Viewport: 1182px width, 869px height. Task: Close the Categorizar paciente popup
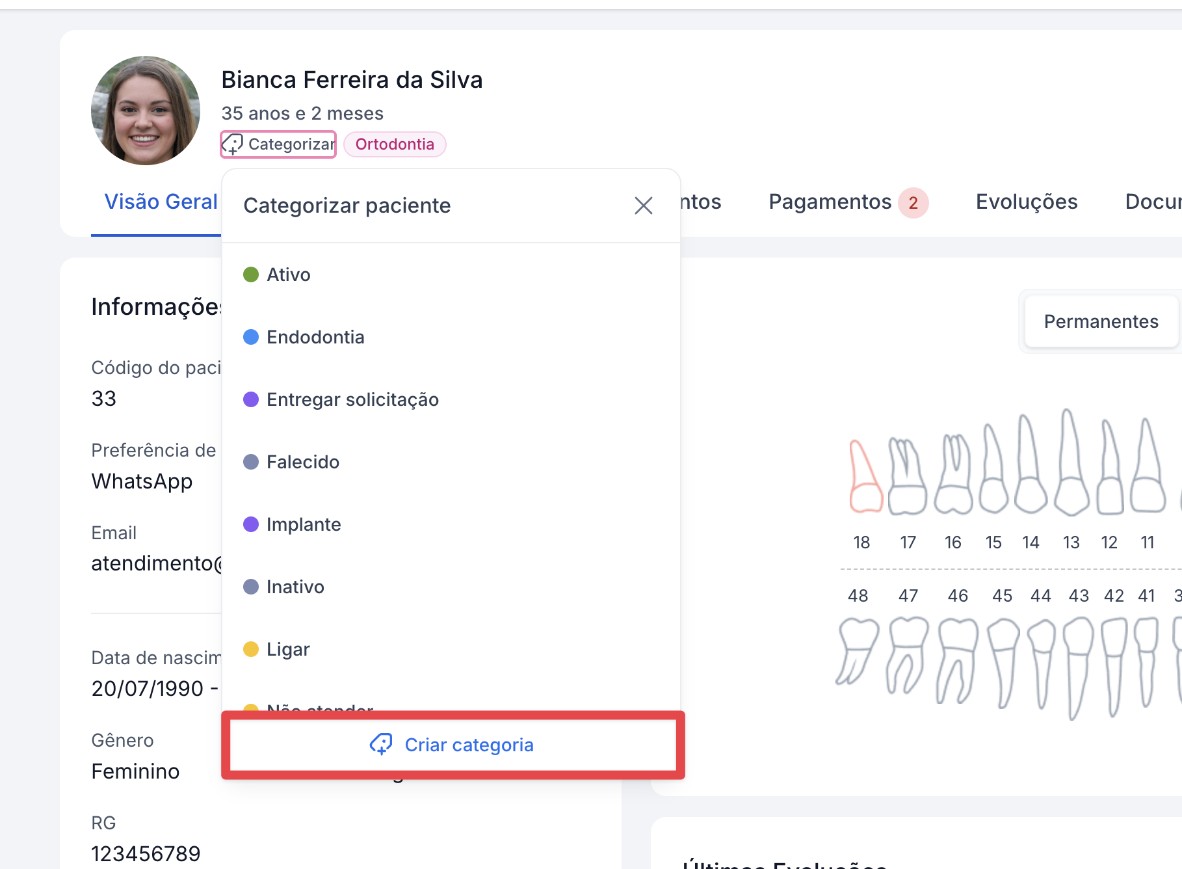tap(643, 206)
